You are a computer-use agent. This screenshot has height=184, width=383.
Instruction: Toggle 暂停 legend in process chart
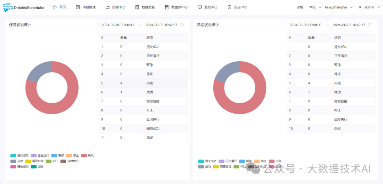point(245,161)
